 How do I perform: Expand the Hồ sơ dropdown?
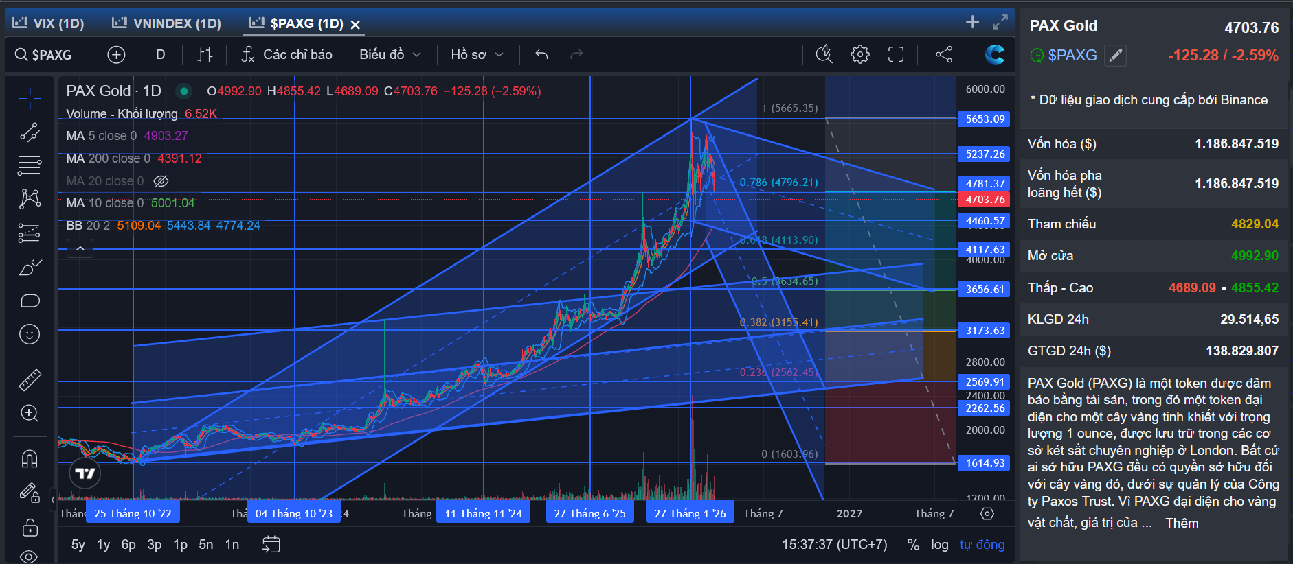click(x=477, y=55)
